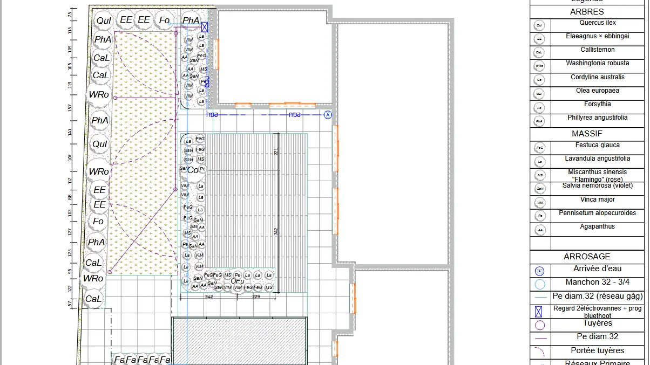Select the Pennisetum alopecuroides legend symbol
This screenshot has width=650, height=365.
point(539,216)
